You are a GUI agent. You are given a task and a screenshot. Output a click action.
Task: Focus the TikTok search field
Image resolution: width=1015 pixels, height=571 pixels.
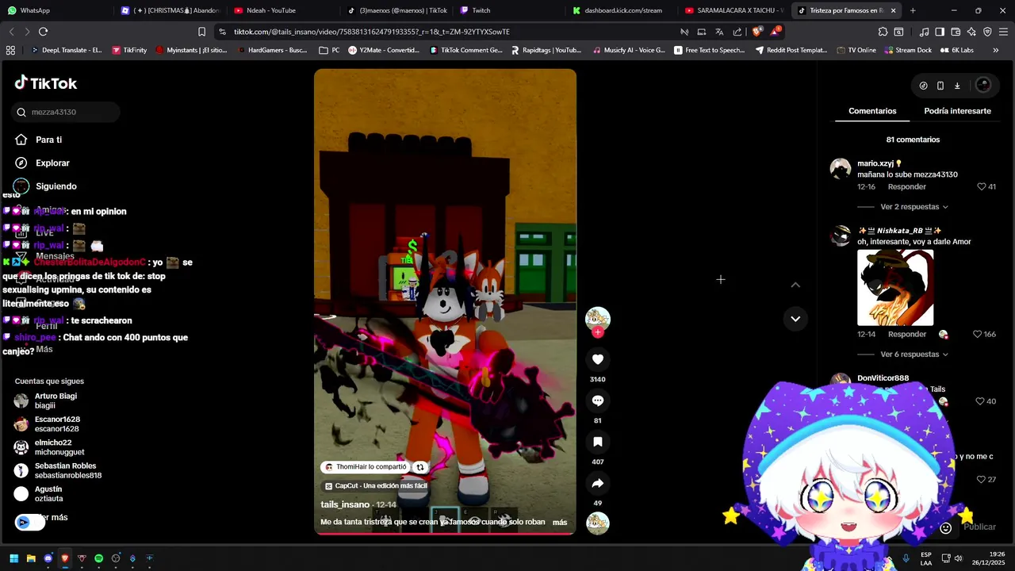(x=66, y=112)
